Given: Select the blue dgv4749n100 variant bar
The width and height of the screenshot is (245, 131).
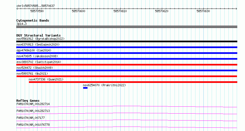Looking at the screenshot, I should [127, 53].
